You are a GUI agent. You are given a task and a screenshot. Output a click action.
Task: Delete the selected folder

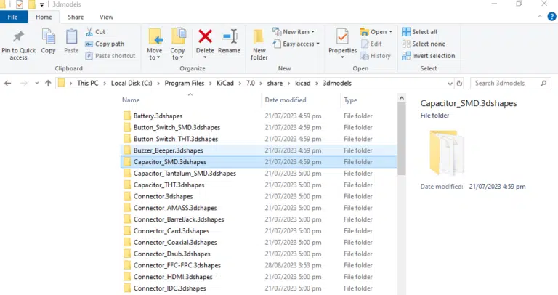pyautogui.click(x=205, y=43)
